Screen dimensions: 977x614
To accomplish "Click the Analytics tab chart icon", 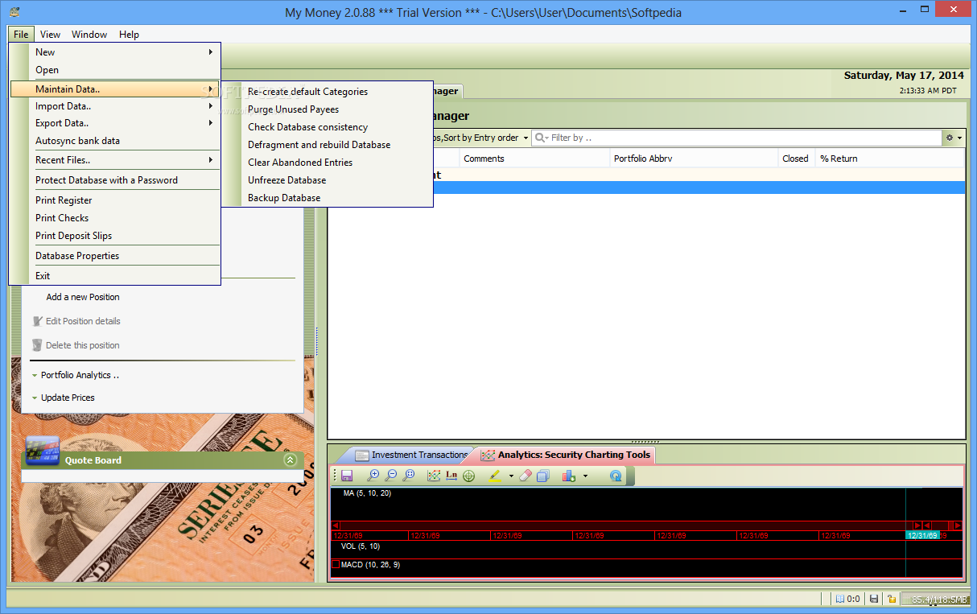I will click(488, 455).
